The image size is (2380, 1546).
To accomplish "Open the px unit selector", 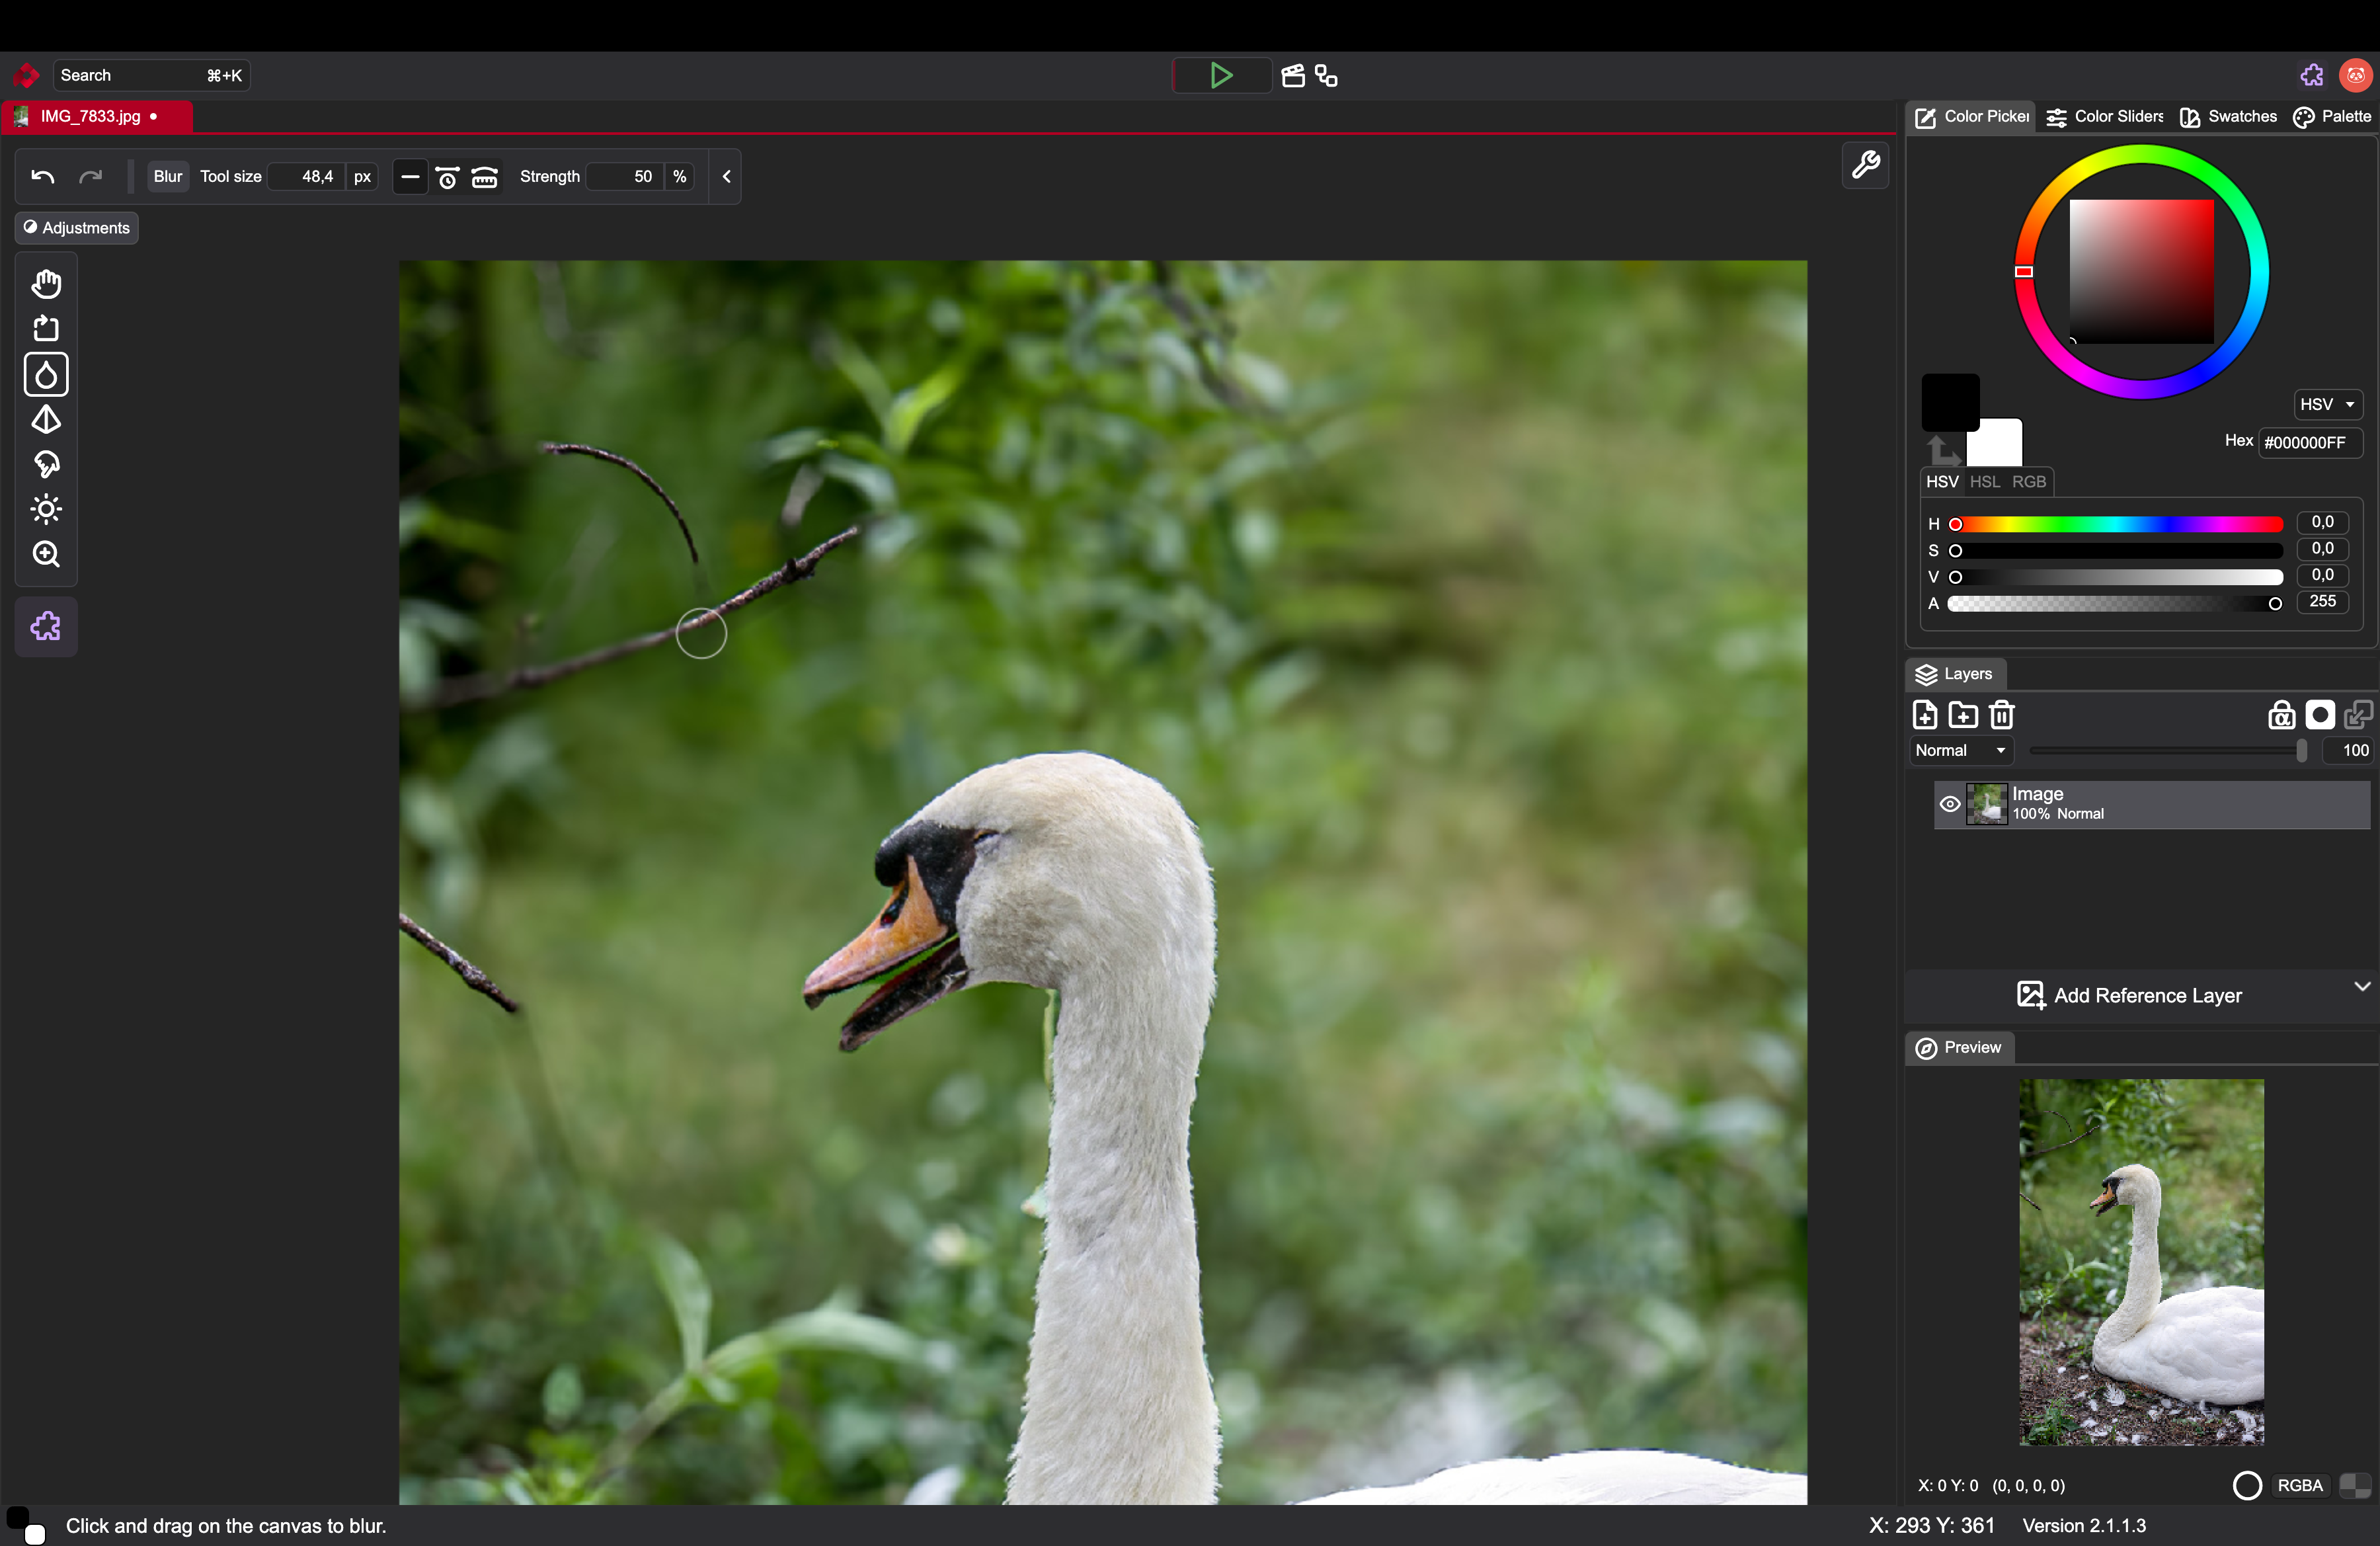I will pos(362,177).
